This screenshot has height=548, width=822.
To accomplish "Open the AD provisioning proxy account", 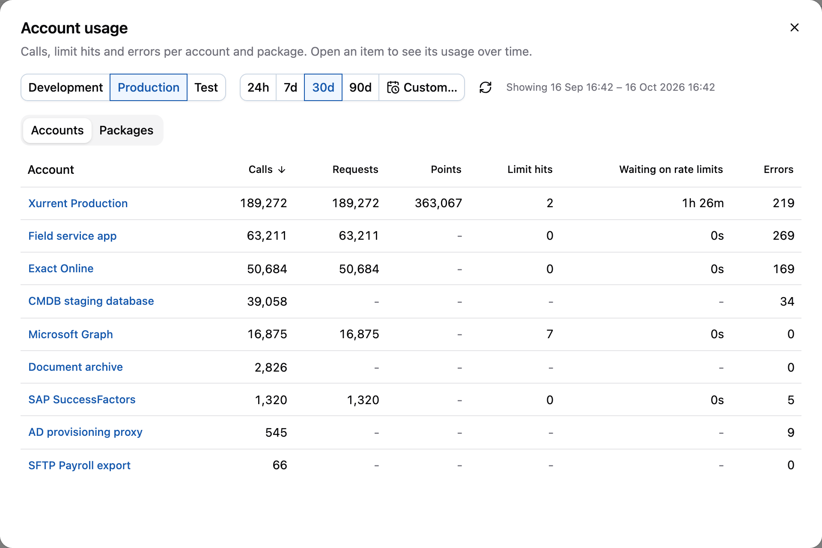I will tap(85, 432).
